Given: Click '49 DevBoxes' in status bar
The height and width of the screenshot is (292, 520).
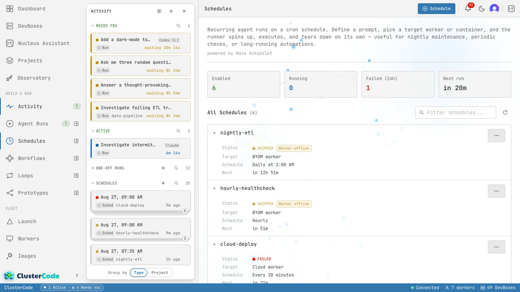Looking at the screenshot, I should [498, 288].
